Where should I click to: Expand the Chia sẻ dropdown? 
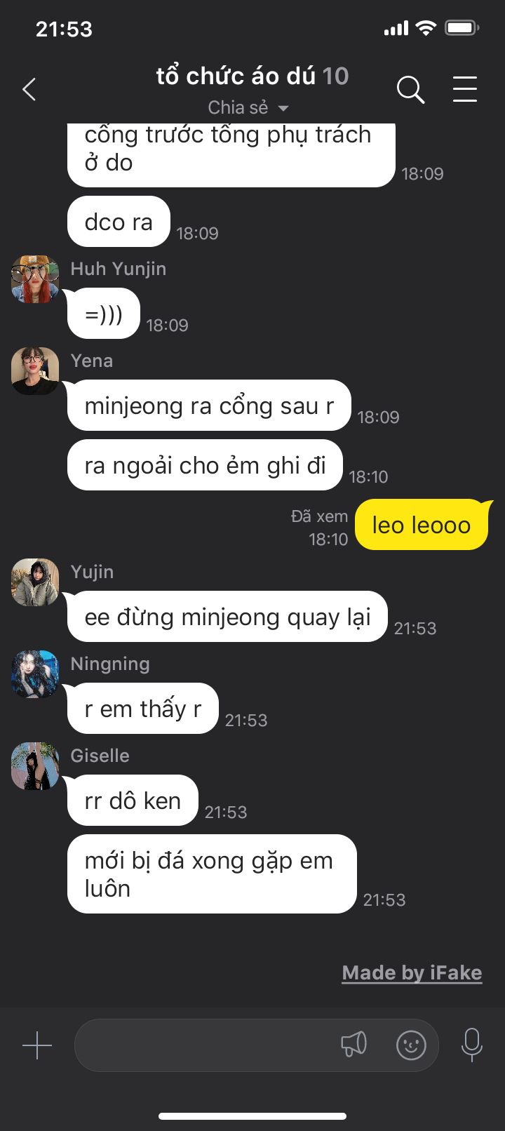(248, 107)
